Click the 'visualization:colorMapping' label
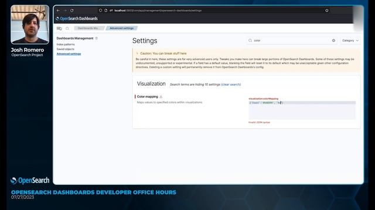The width and height of the screenshot is (375, 210). pyautogui.click(x=263, y=99)
